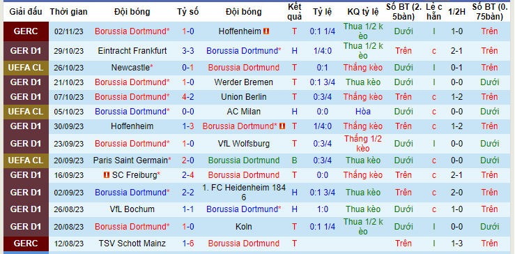
Task: Select the GERC league label dated 02/11/23
Action: 26,31
